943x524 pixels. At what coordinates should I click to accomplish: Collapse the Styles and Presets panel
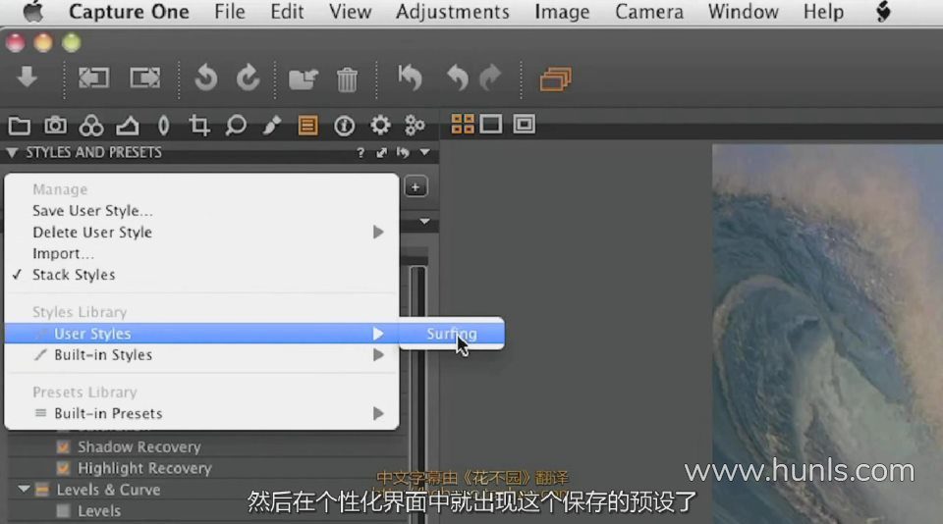coord(12,153)
